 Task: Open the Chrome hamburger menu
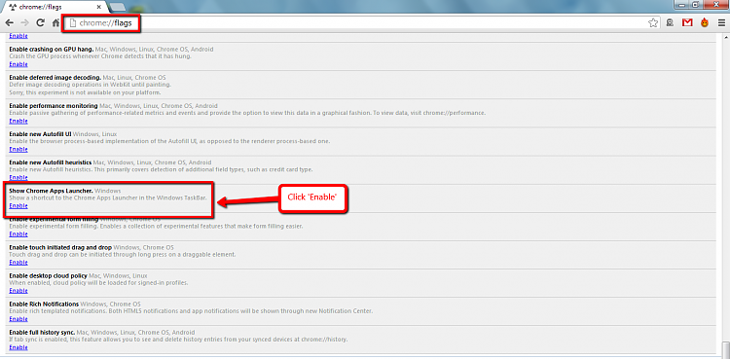click(721, 22)
